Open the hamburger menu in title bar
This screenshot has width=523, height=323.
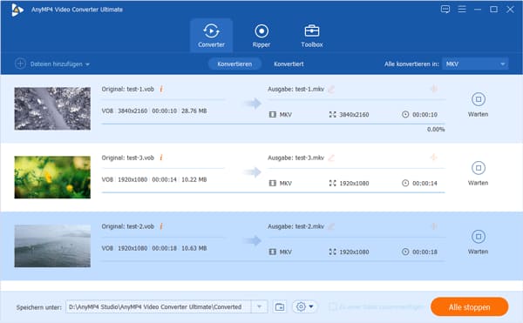462,10
